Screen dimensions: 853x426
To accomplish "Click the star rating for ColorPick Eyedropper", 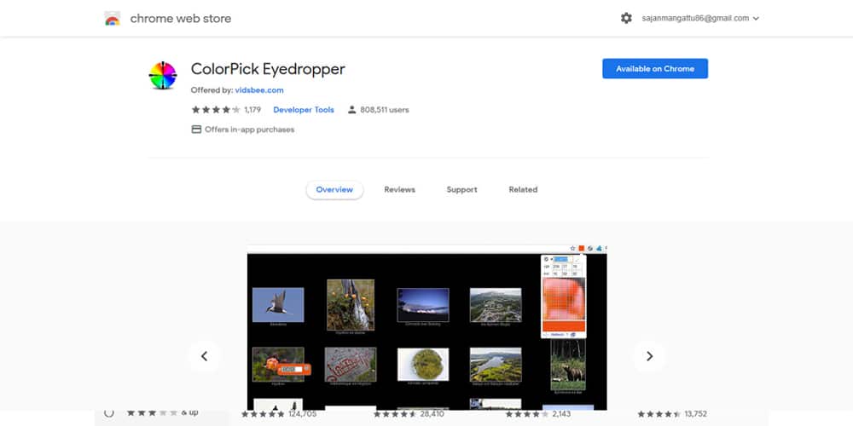I will click(x=216, y=110).
